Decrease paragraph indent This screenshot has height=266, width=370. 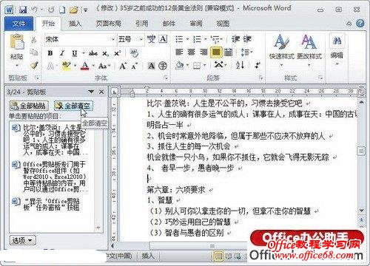click(235, 39)
